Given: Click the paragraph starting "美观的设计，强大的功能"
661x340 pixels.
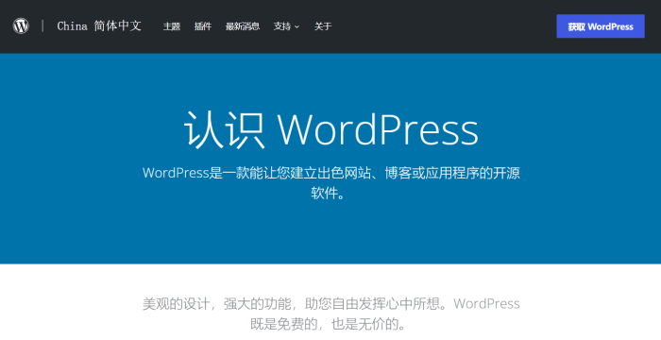Looking at the screenshot, I should pyautogui.click(x=330, y=314).
